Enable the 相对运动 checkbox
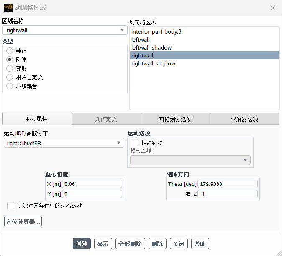Screen dimensions: 282x256 [x=134, y=143]
